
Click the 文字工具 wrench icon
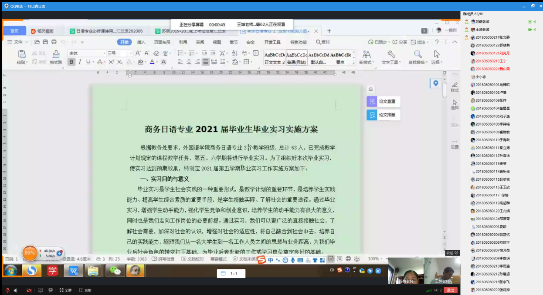pyautogui.click(x=391, y=54)
